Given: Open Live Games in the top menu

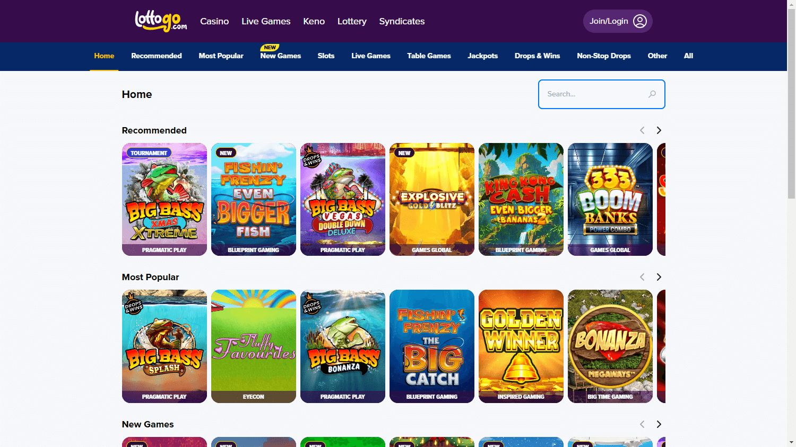Looking at the screenshot, I should pos(266,21).
